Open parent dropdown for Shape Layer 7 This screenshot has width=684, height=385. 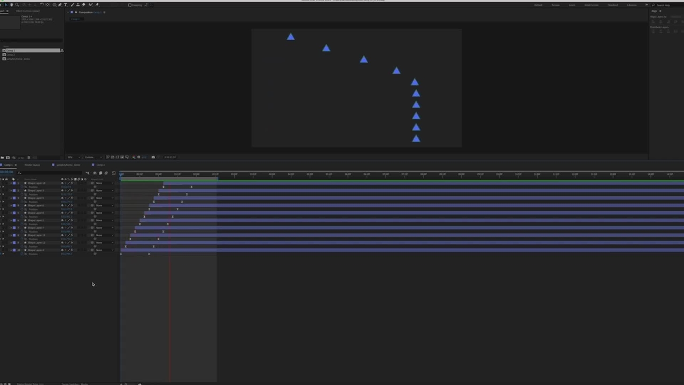pos(105,228)
